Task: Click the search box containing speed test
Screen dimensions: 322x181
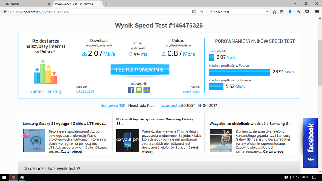Action: coord(238,12)
